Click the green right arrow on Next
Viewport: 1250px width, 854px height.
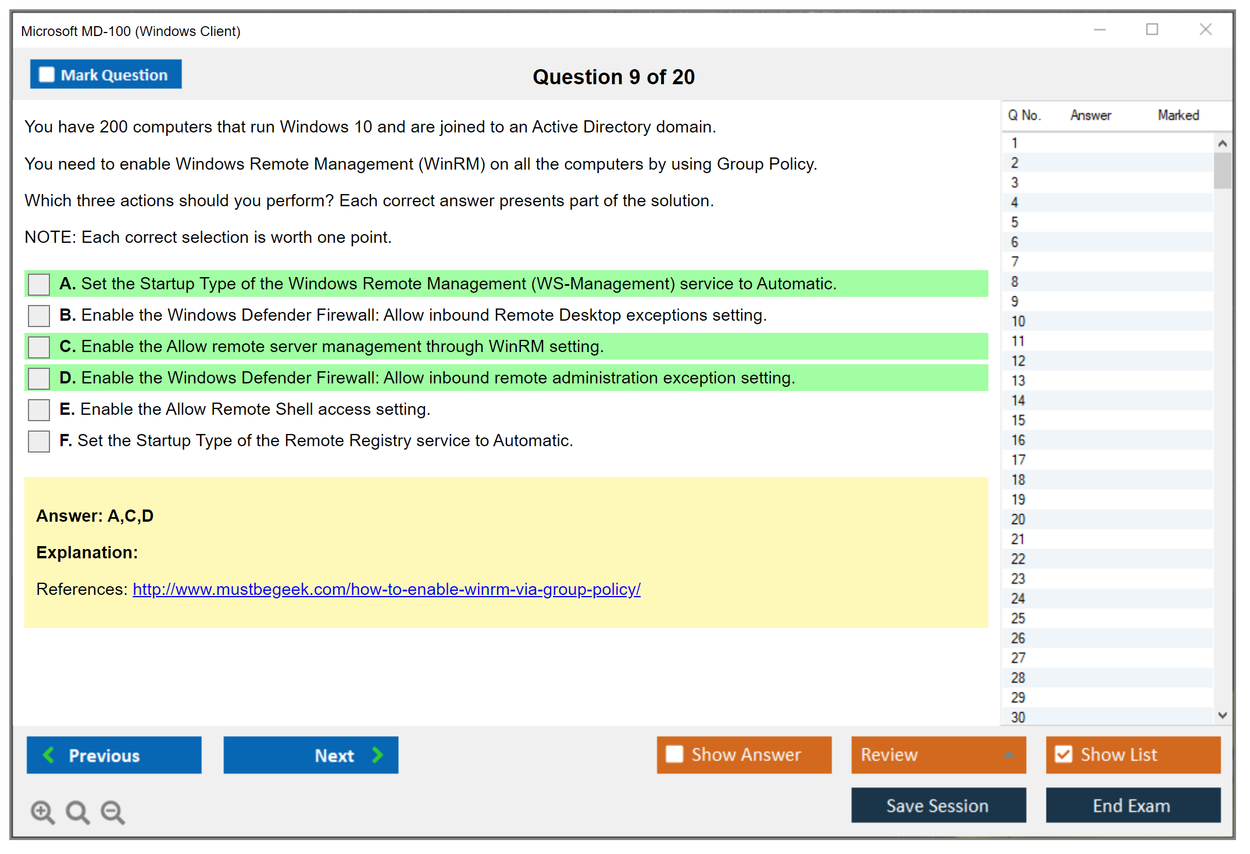[377, 755]
